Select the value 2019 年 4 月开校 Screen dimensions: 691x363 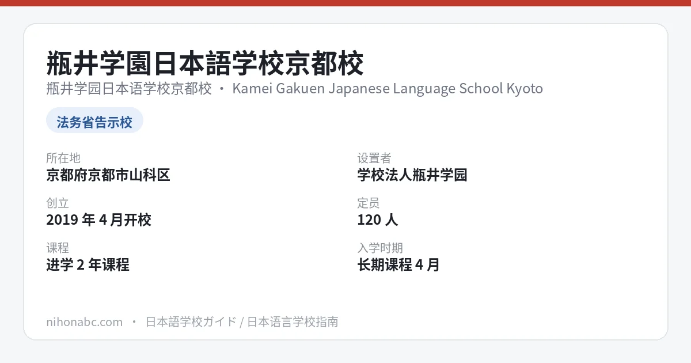click(98, 220)
